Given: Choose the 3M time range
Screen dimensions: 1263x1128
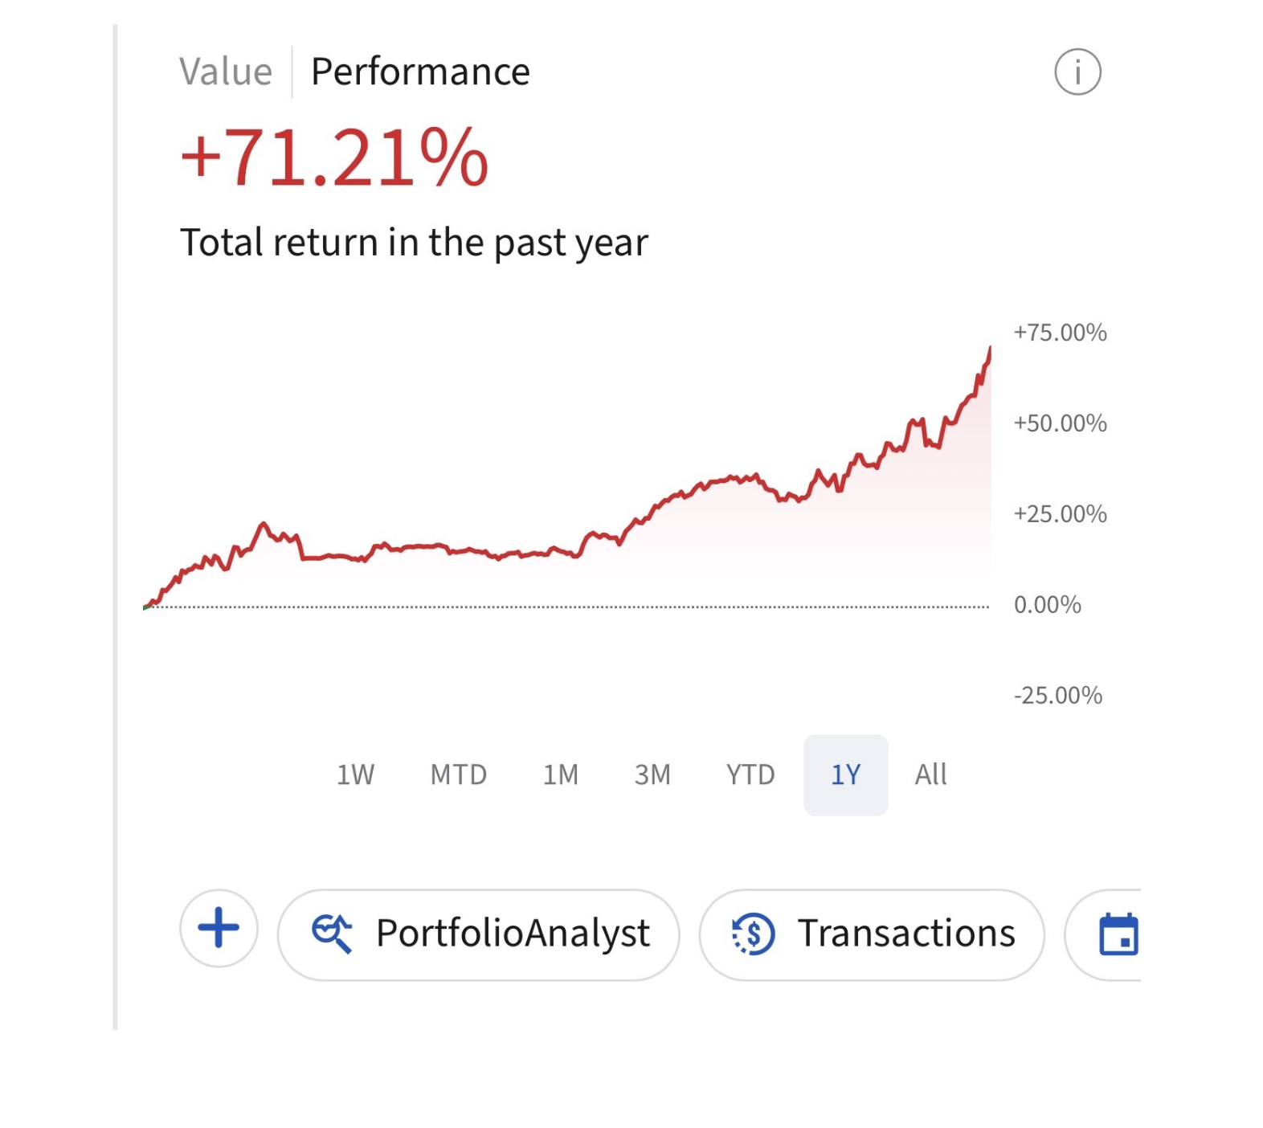Looking at the screenshot, I should (x=652, y=774).
